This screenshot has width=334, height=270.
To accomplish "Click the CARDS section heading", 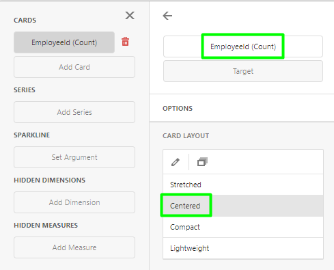I will pos(25,21).
